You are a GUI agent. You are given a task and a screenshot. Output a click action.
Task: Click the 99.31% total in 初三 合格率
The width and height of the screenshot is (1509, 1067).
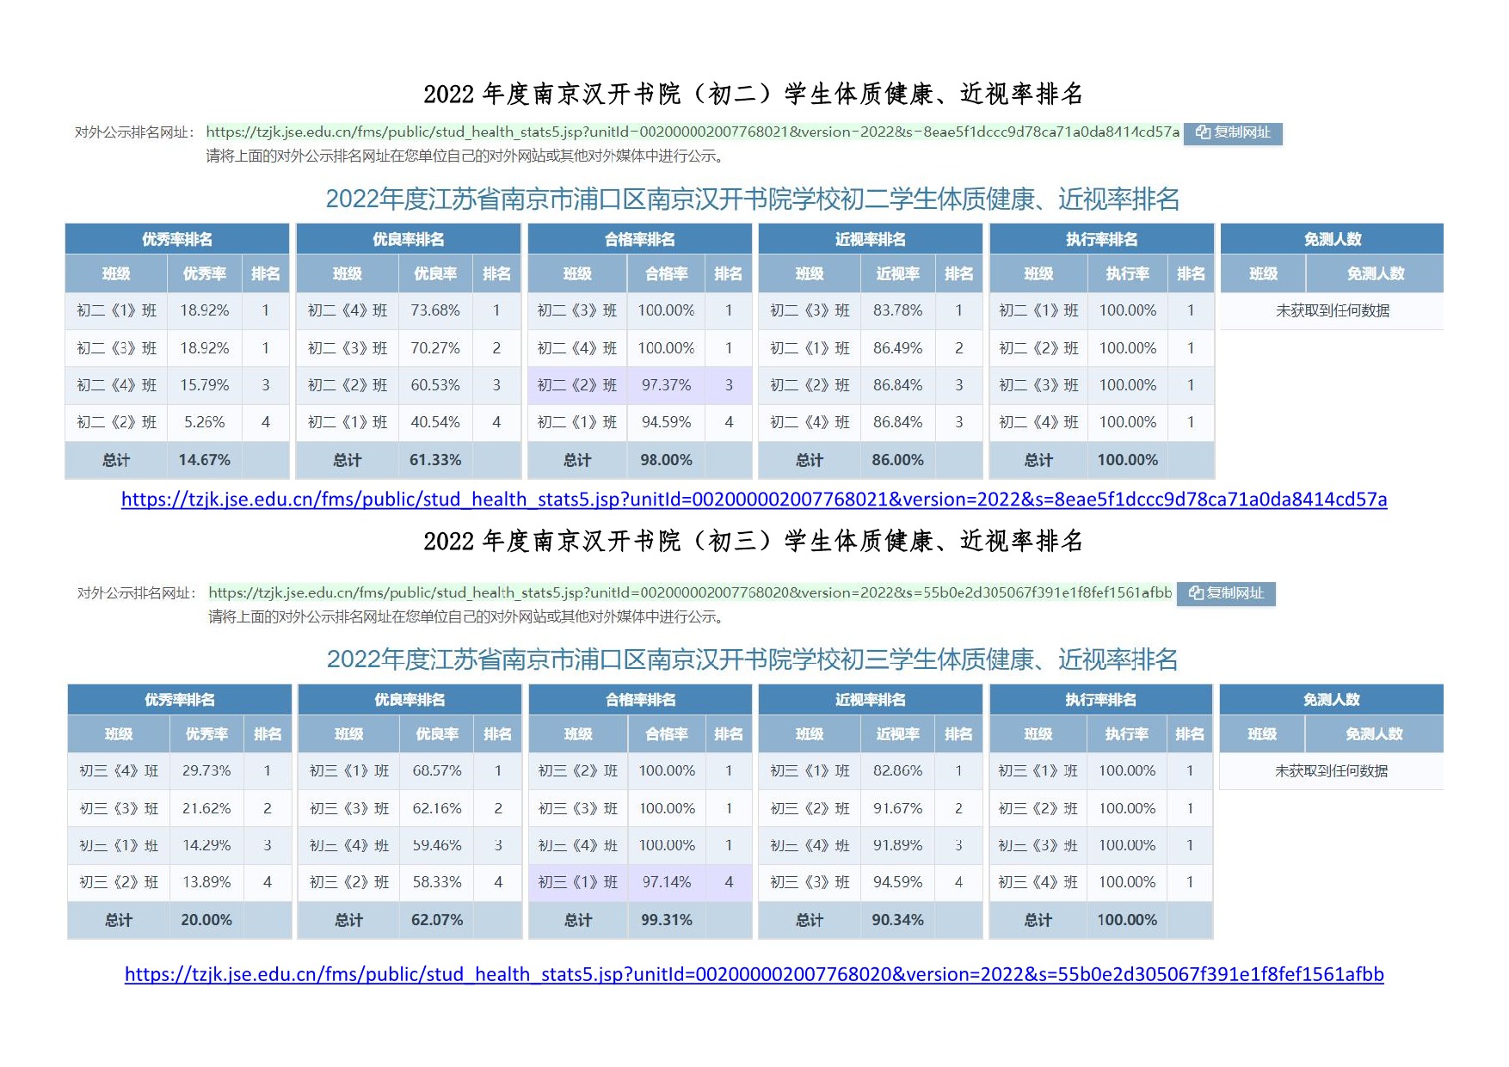667,920
